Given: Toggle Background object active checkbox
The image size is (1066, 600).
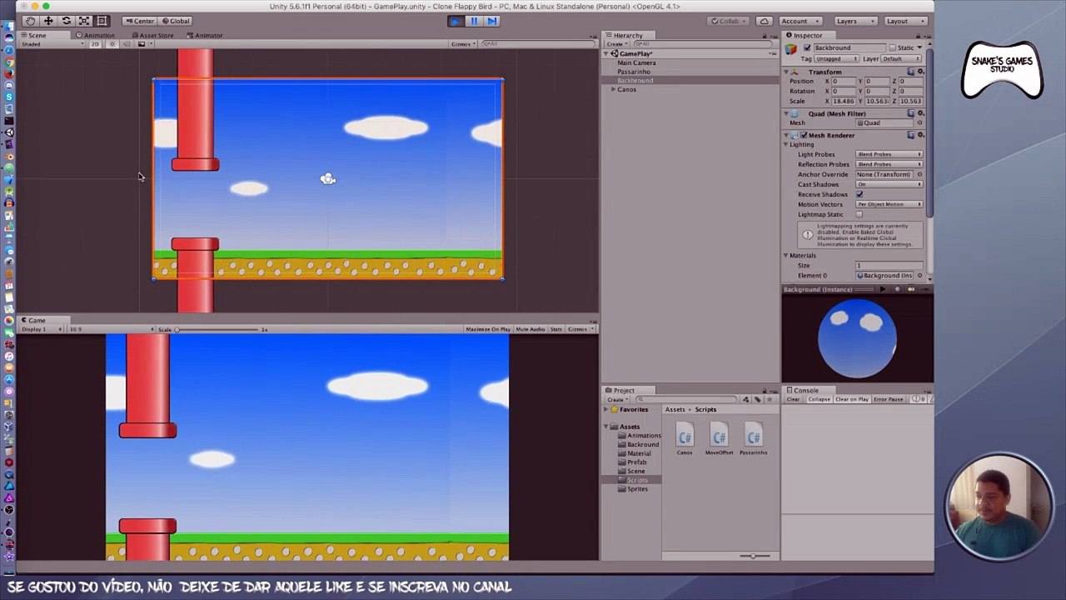Looking at the screenshot, I should pos(806,47).
